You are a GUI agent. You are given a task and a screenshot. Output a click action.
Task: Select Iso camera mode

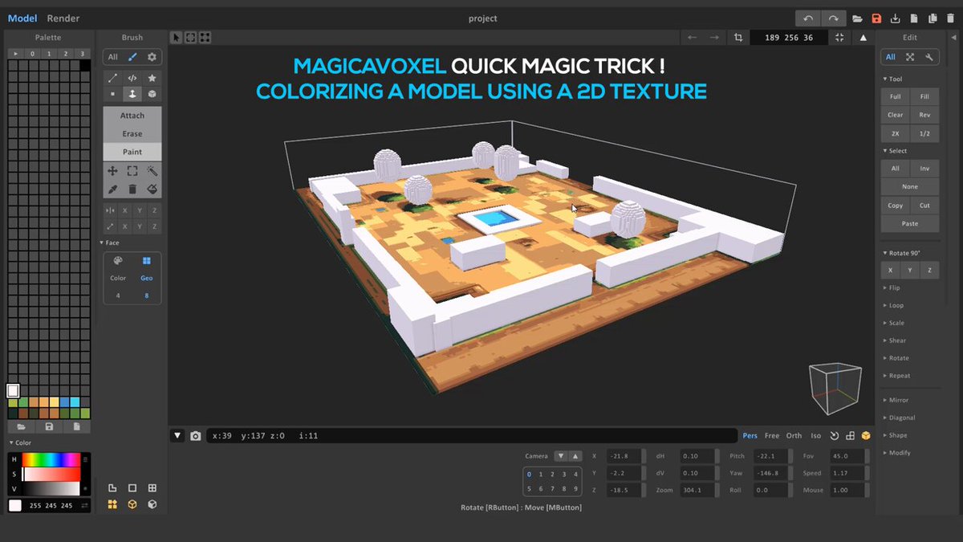pos(815,436)
